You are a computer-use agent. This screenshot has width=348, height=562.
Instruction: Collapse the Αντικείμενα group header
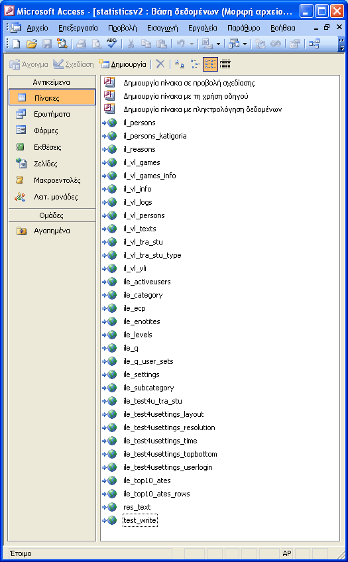pos(52,82)
